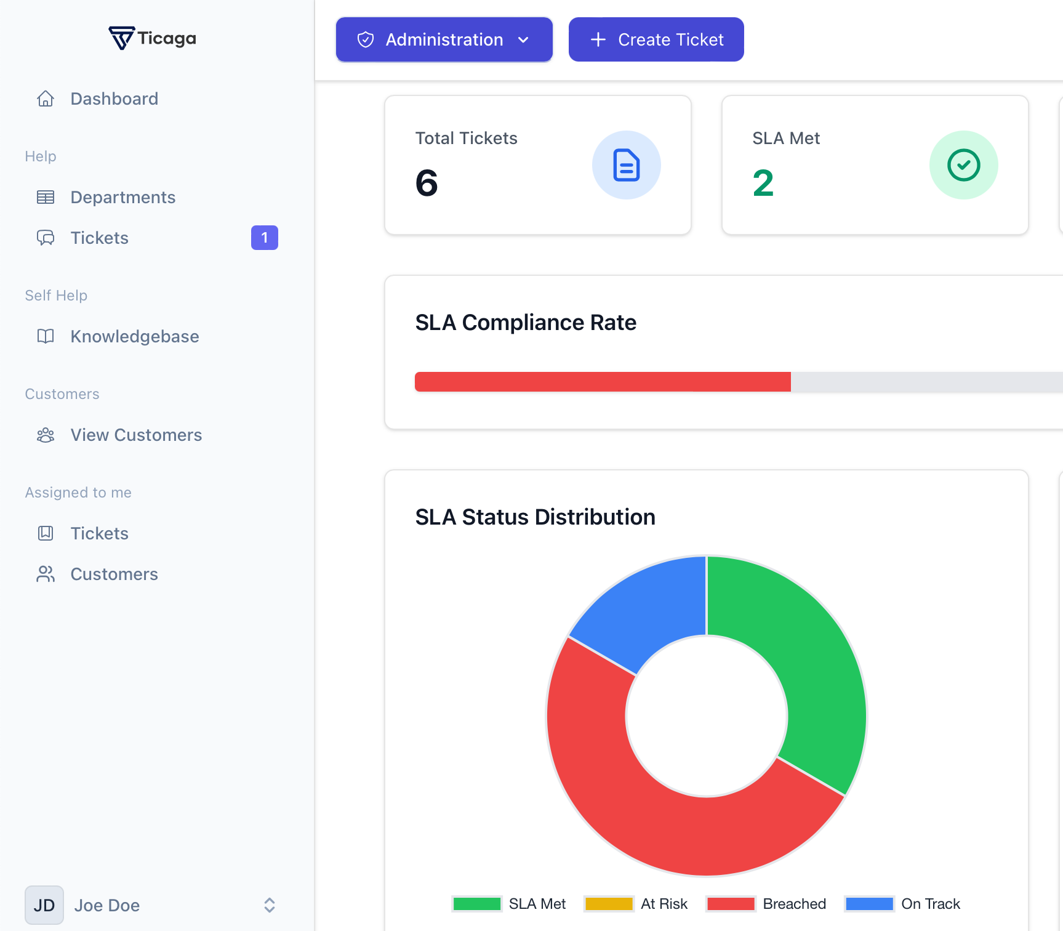1063x931 pixels.
Task: Go to assigned Customers link
Action: pos(114,574)
